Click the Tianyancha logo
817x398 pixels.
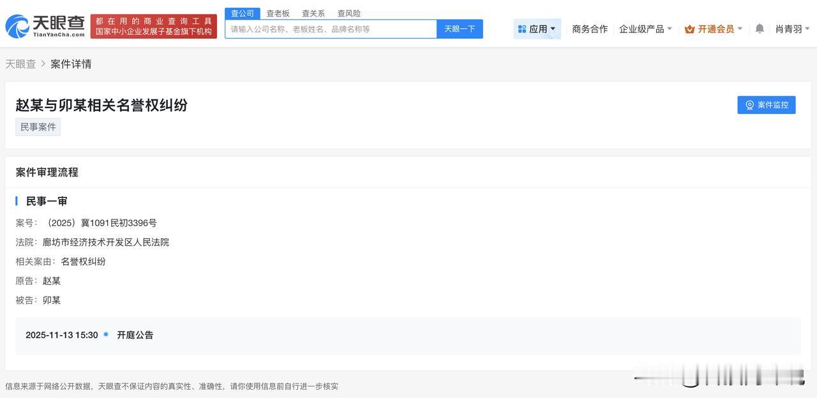45,26
